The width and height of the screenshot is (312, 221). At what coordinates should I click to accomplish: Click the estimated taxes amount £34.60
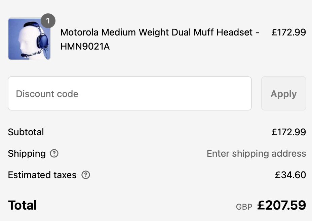point(290,175)
